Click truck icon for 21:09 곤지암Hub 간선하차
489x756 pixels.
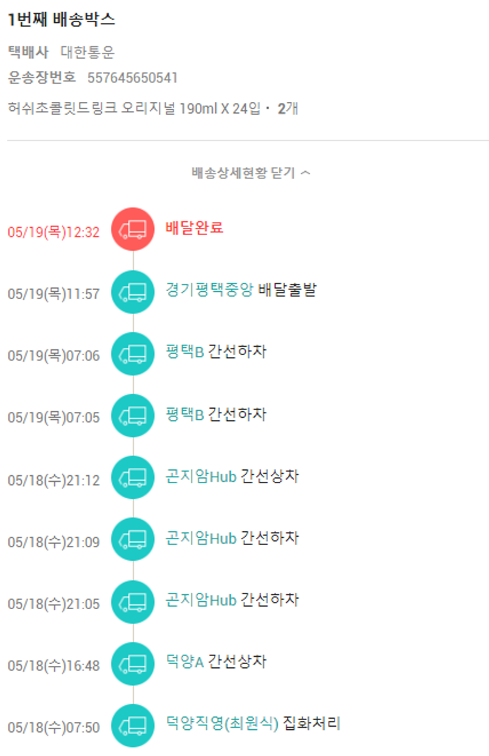pyautogui.click(x=133, y=539)
